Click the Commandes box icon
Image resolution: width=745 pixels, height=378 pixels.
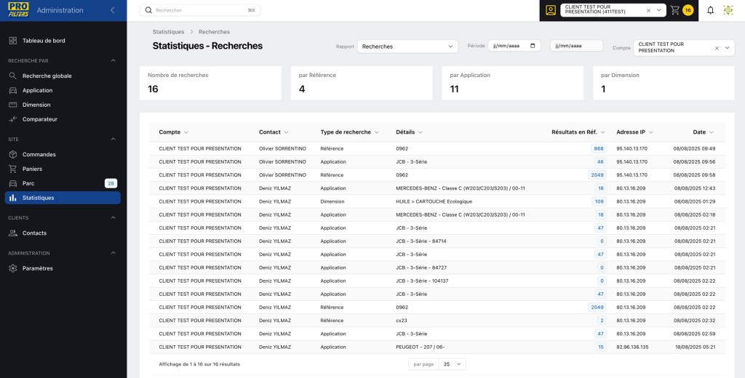coord(13,154)
